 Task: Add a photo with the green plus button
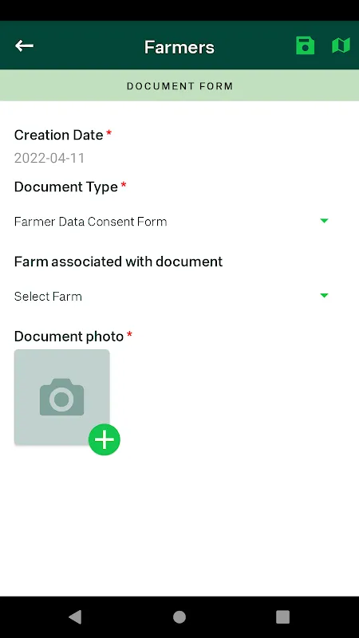point(105,439)
